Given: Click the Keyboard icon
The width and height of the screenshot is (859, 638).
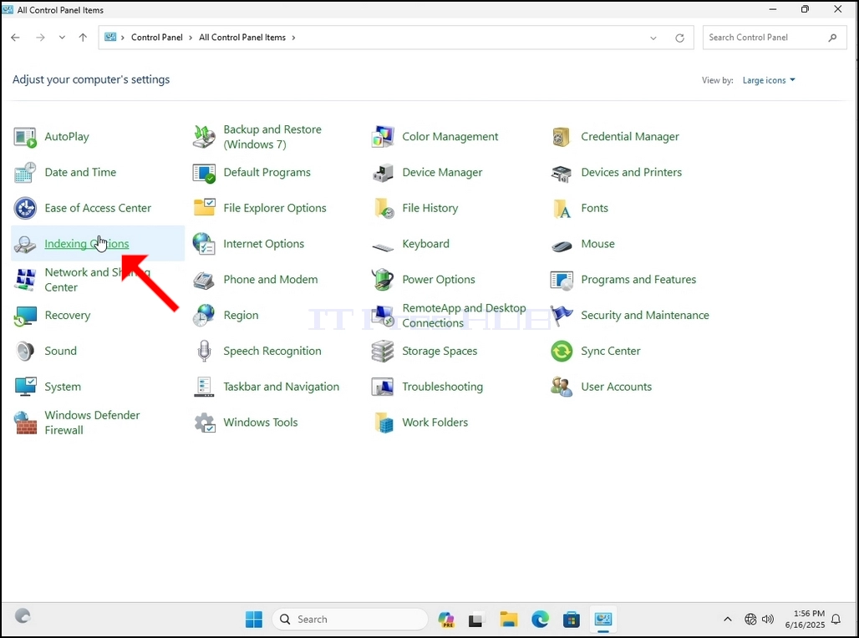Looking at the screenshot, I should pyautogui.click(x=383, y=246).
